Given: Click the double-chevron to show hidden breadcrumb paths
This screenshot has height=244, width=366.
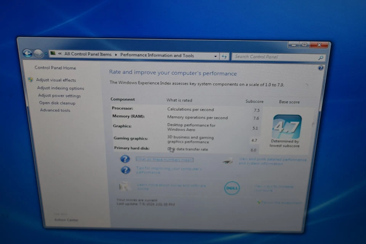Looking at the screenshot, I should [59, 54].
